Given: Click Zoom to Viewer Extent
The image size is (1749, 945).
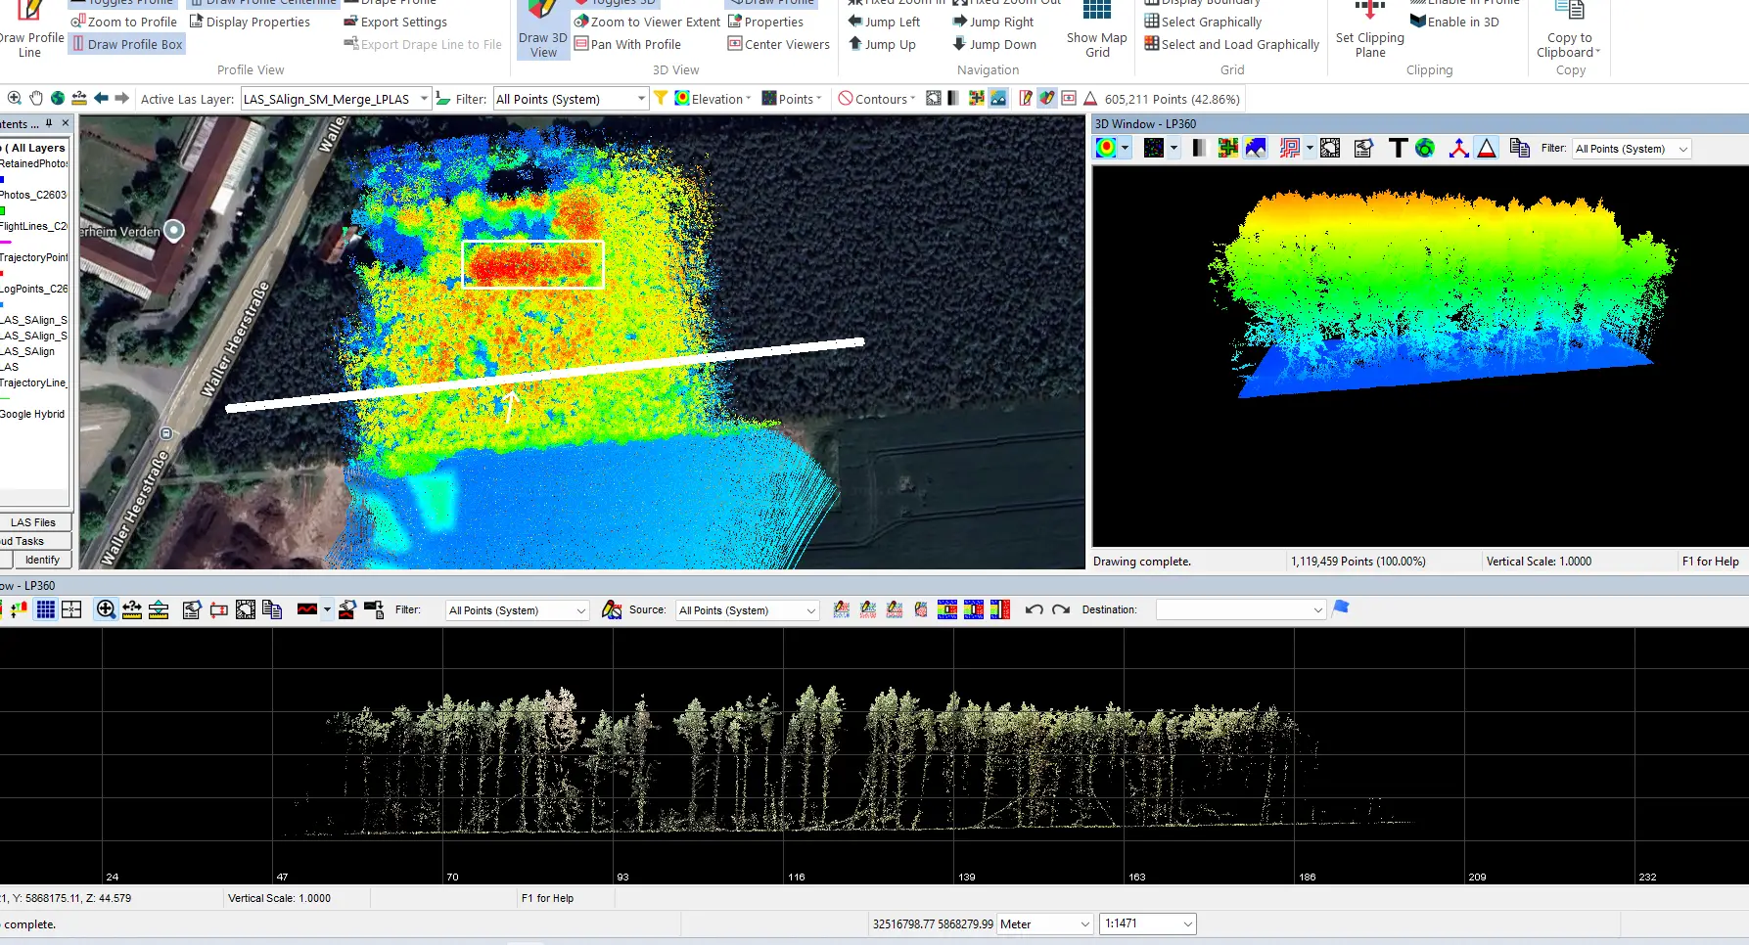Looking at the screenshot, I should pyautogui.click(x=647, y=22).
